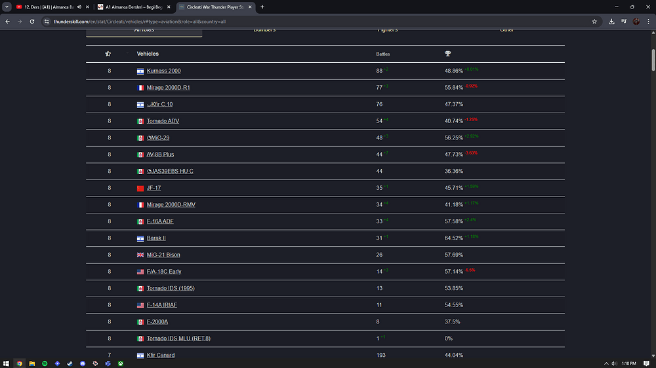Screen dimensions: 656x368
Task: Click the British flag beside MiG-21 Bison
Action: tap(140, 255)
